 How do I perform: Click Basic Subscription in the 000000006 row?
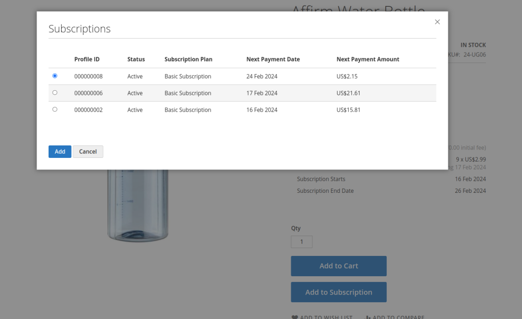tap(188, 93)
